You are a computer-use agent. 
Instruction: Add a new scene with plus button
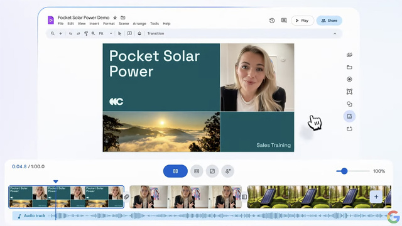[x=376, y=196]
